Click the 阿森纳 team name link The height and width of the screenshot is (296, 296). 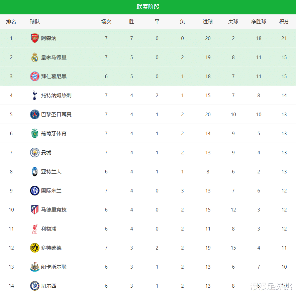pos(49,38)
